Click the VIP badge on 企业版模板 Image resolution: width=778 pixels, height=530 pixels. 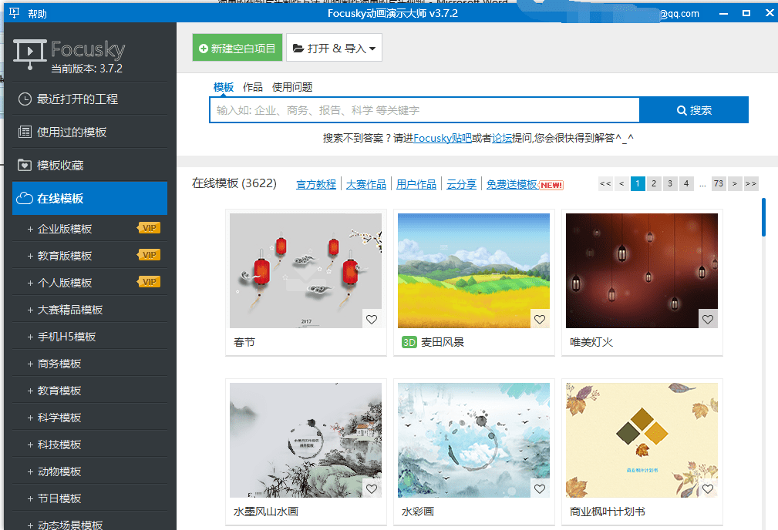click(x=149, y=228)
